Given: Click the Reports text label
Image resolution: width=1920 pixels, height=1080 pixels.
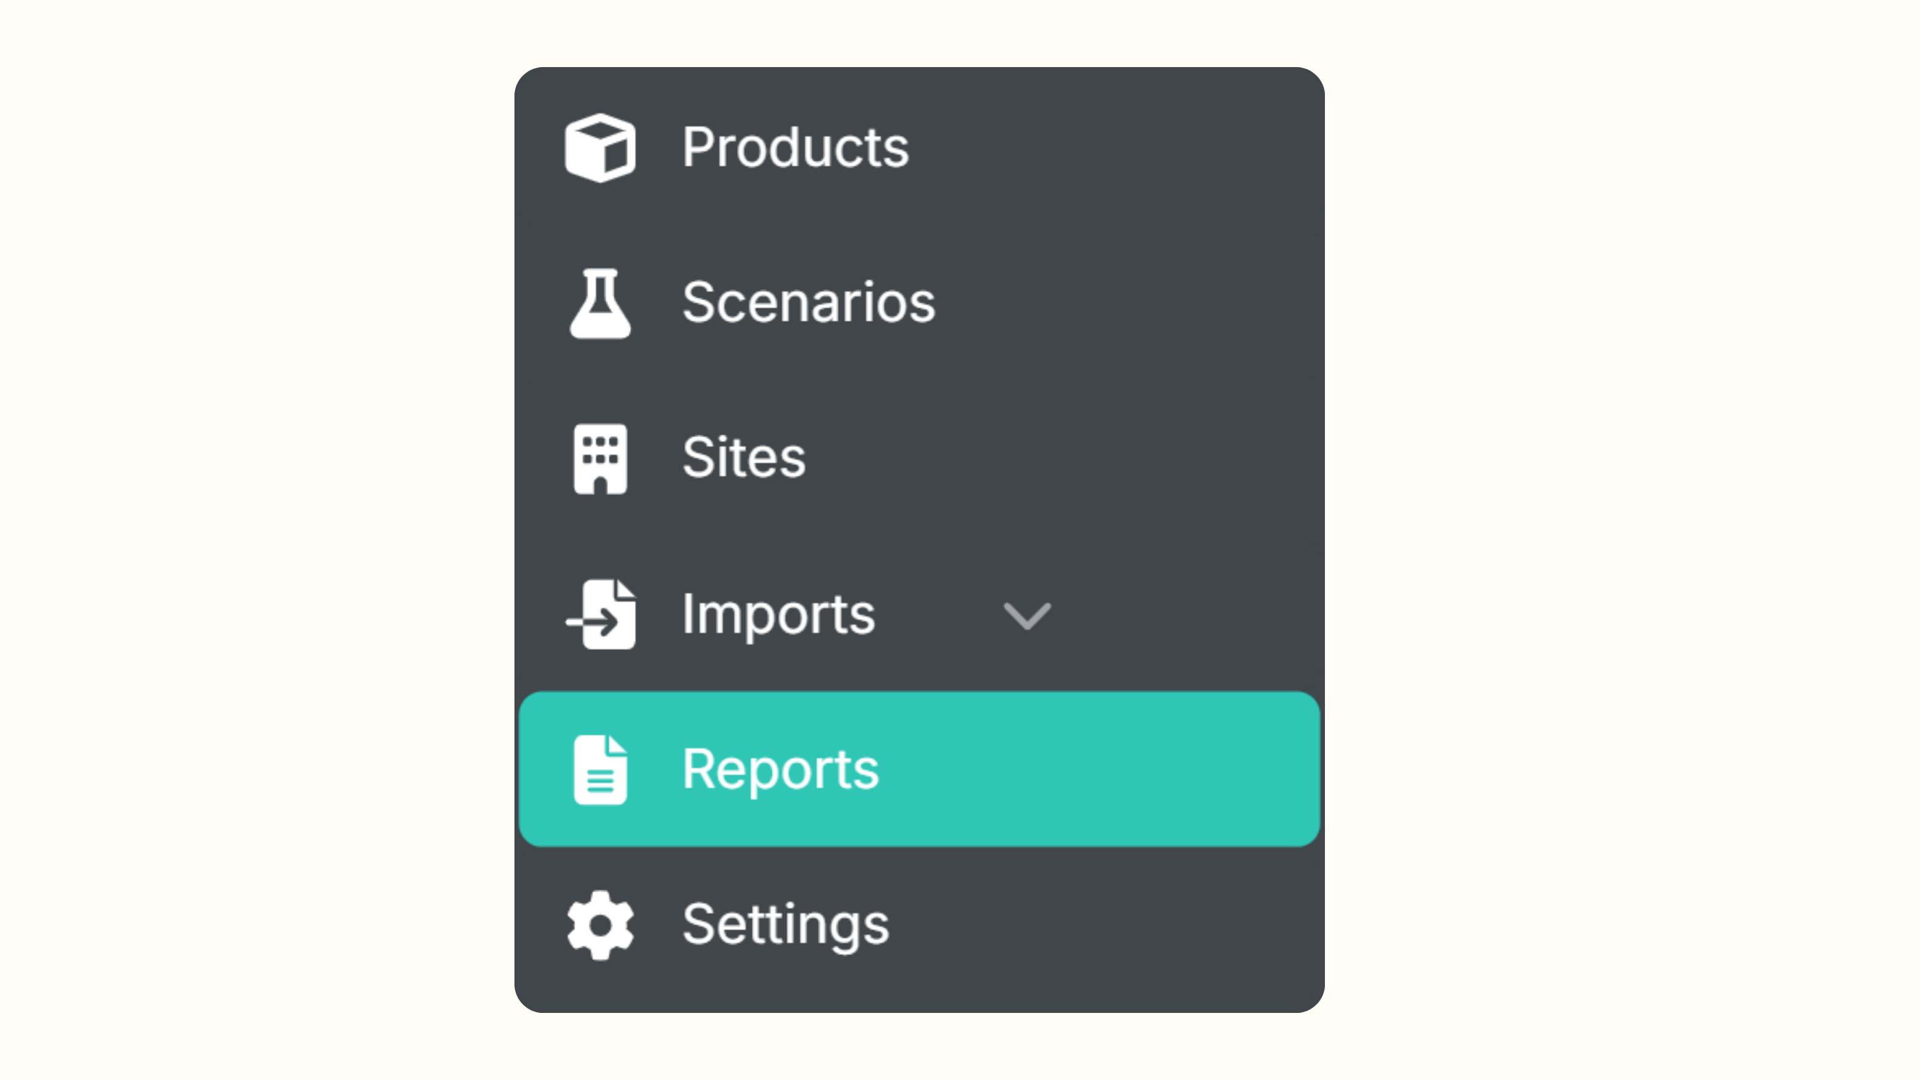Looking at the screenshot, I should point(780,769).
